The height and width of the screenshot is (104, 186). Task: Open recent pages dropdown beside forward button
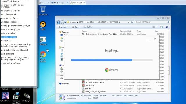(65, 22)
